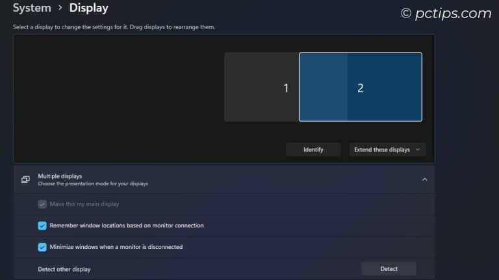Click the Detect other display label
The image size is (499, 280).
[x=64, y=269]
